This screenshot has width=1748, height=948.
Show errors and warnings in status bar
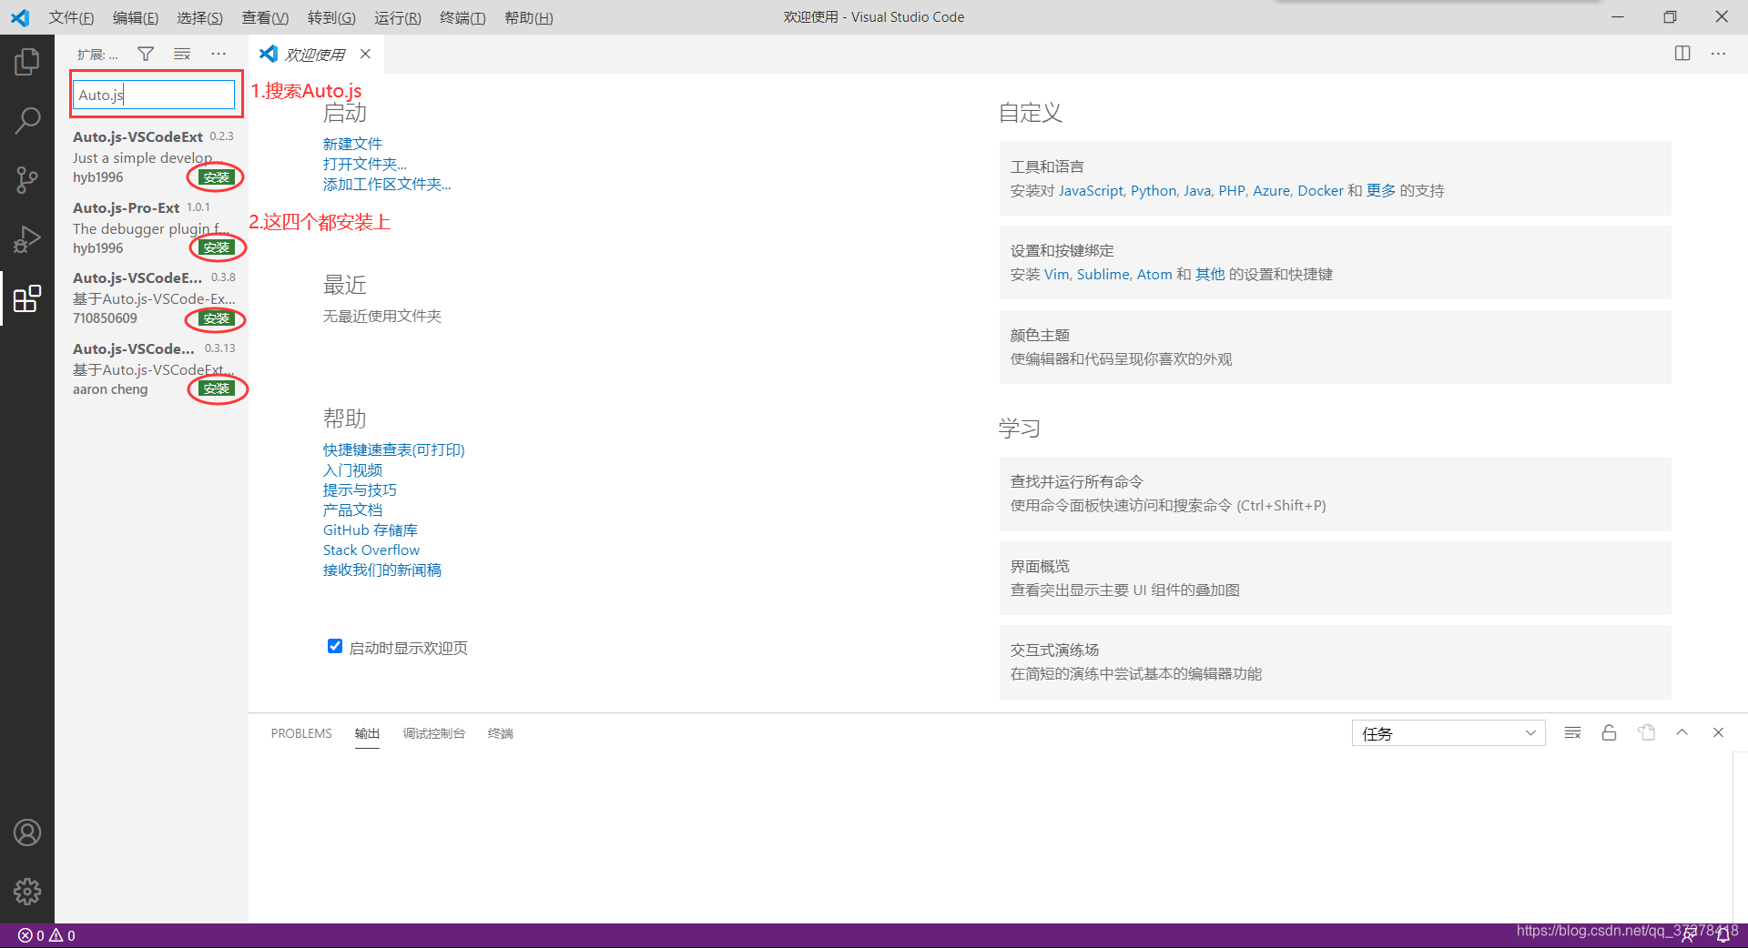46,935
